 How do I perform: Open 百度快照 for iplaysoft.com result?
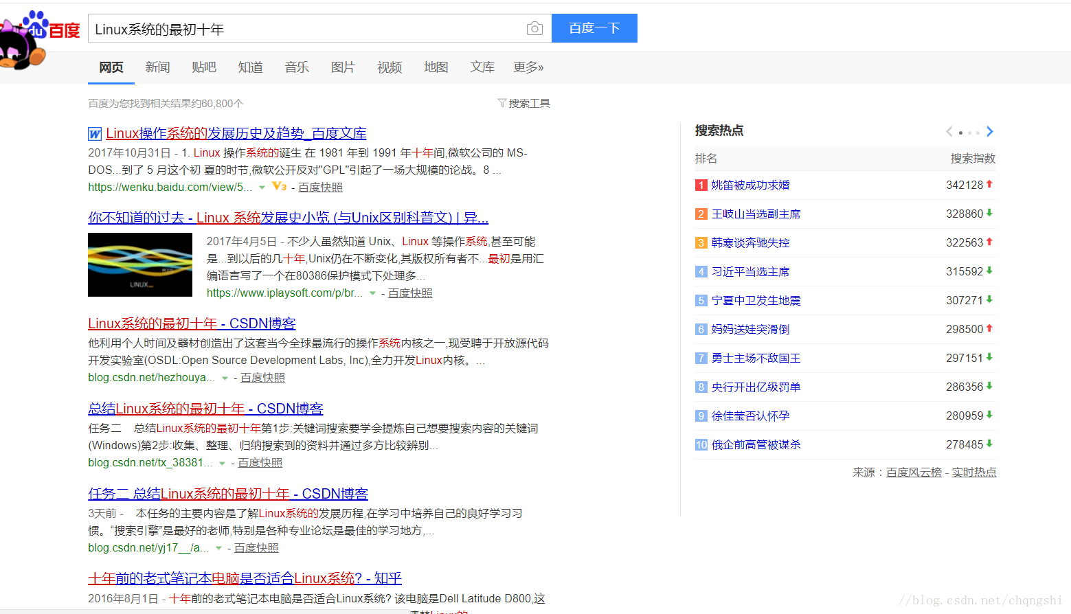410,293
